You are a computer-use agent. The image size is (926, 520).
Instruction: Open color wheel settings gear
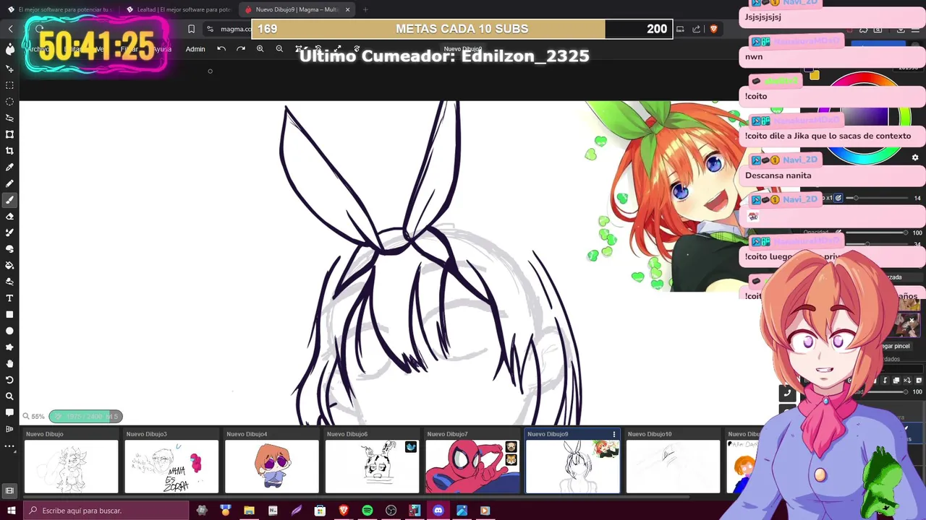coord(915,157)
